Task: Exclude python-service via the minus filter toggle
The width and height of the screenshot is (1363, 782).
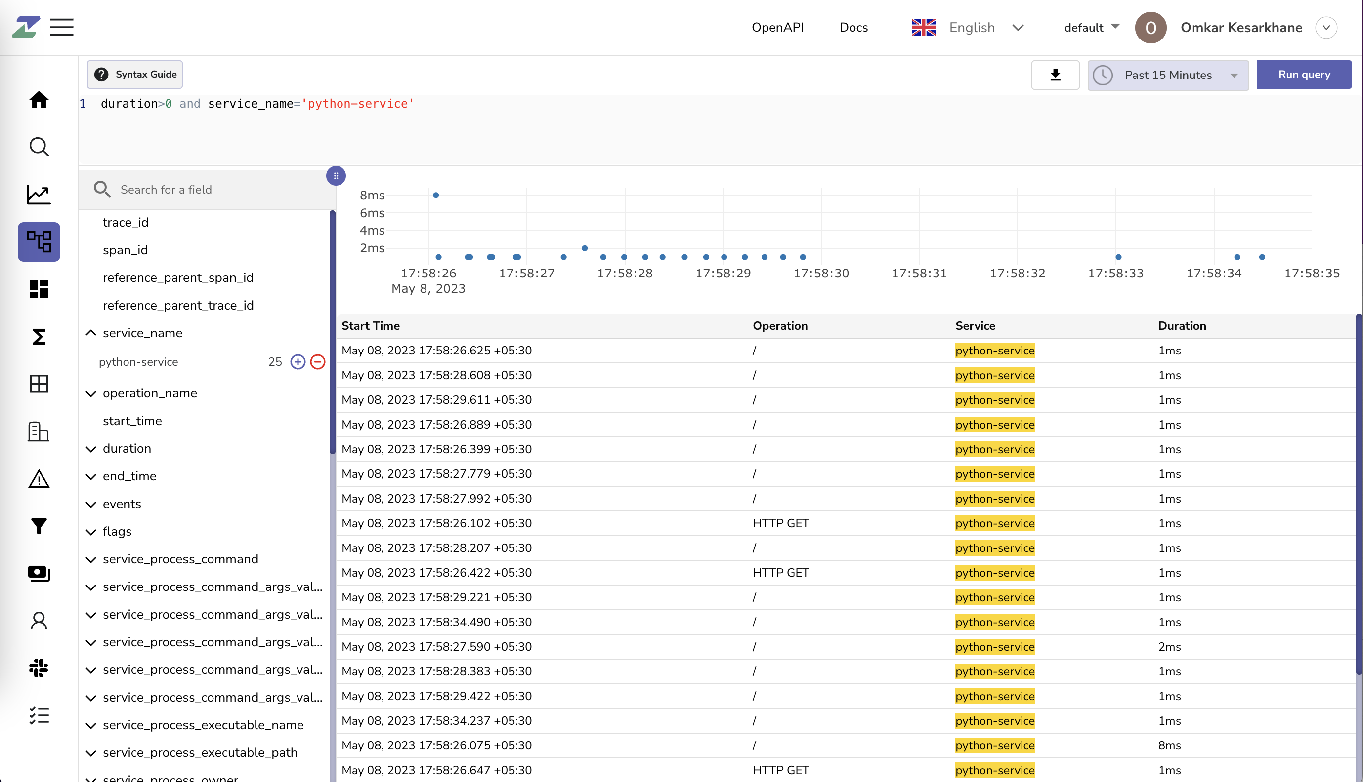Action: [318, 361]
